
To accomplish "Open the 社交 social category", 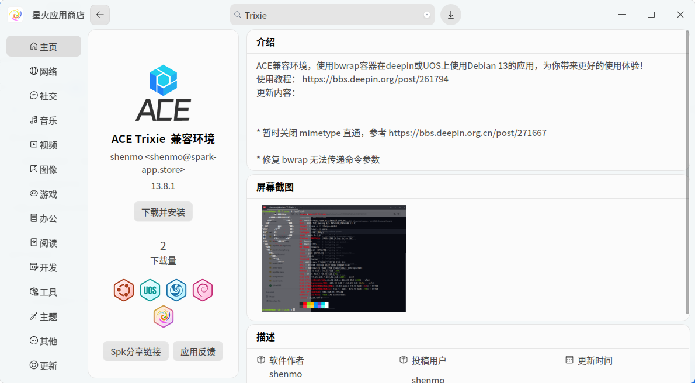I will [x=43, y=96].
